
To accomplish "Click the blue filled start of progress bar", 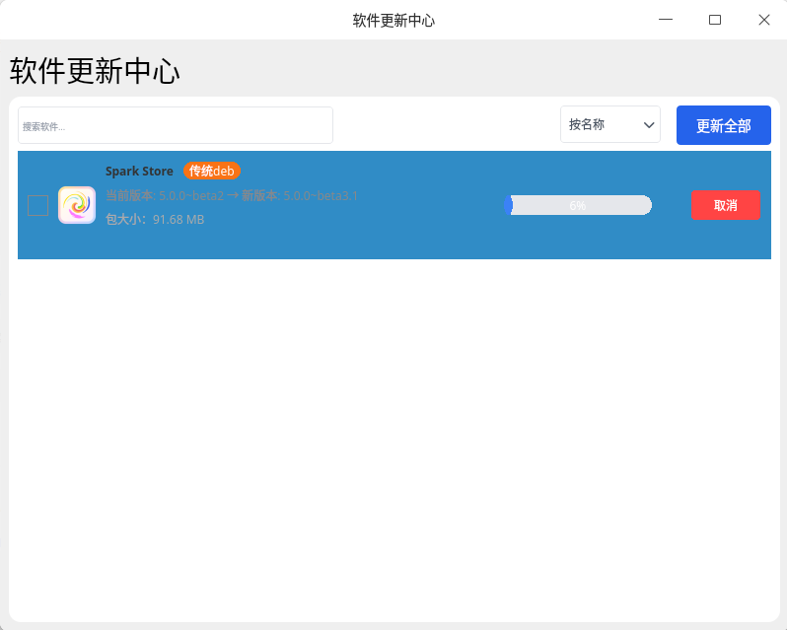I will (509, 205).
